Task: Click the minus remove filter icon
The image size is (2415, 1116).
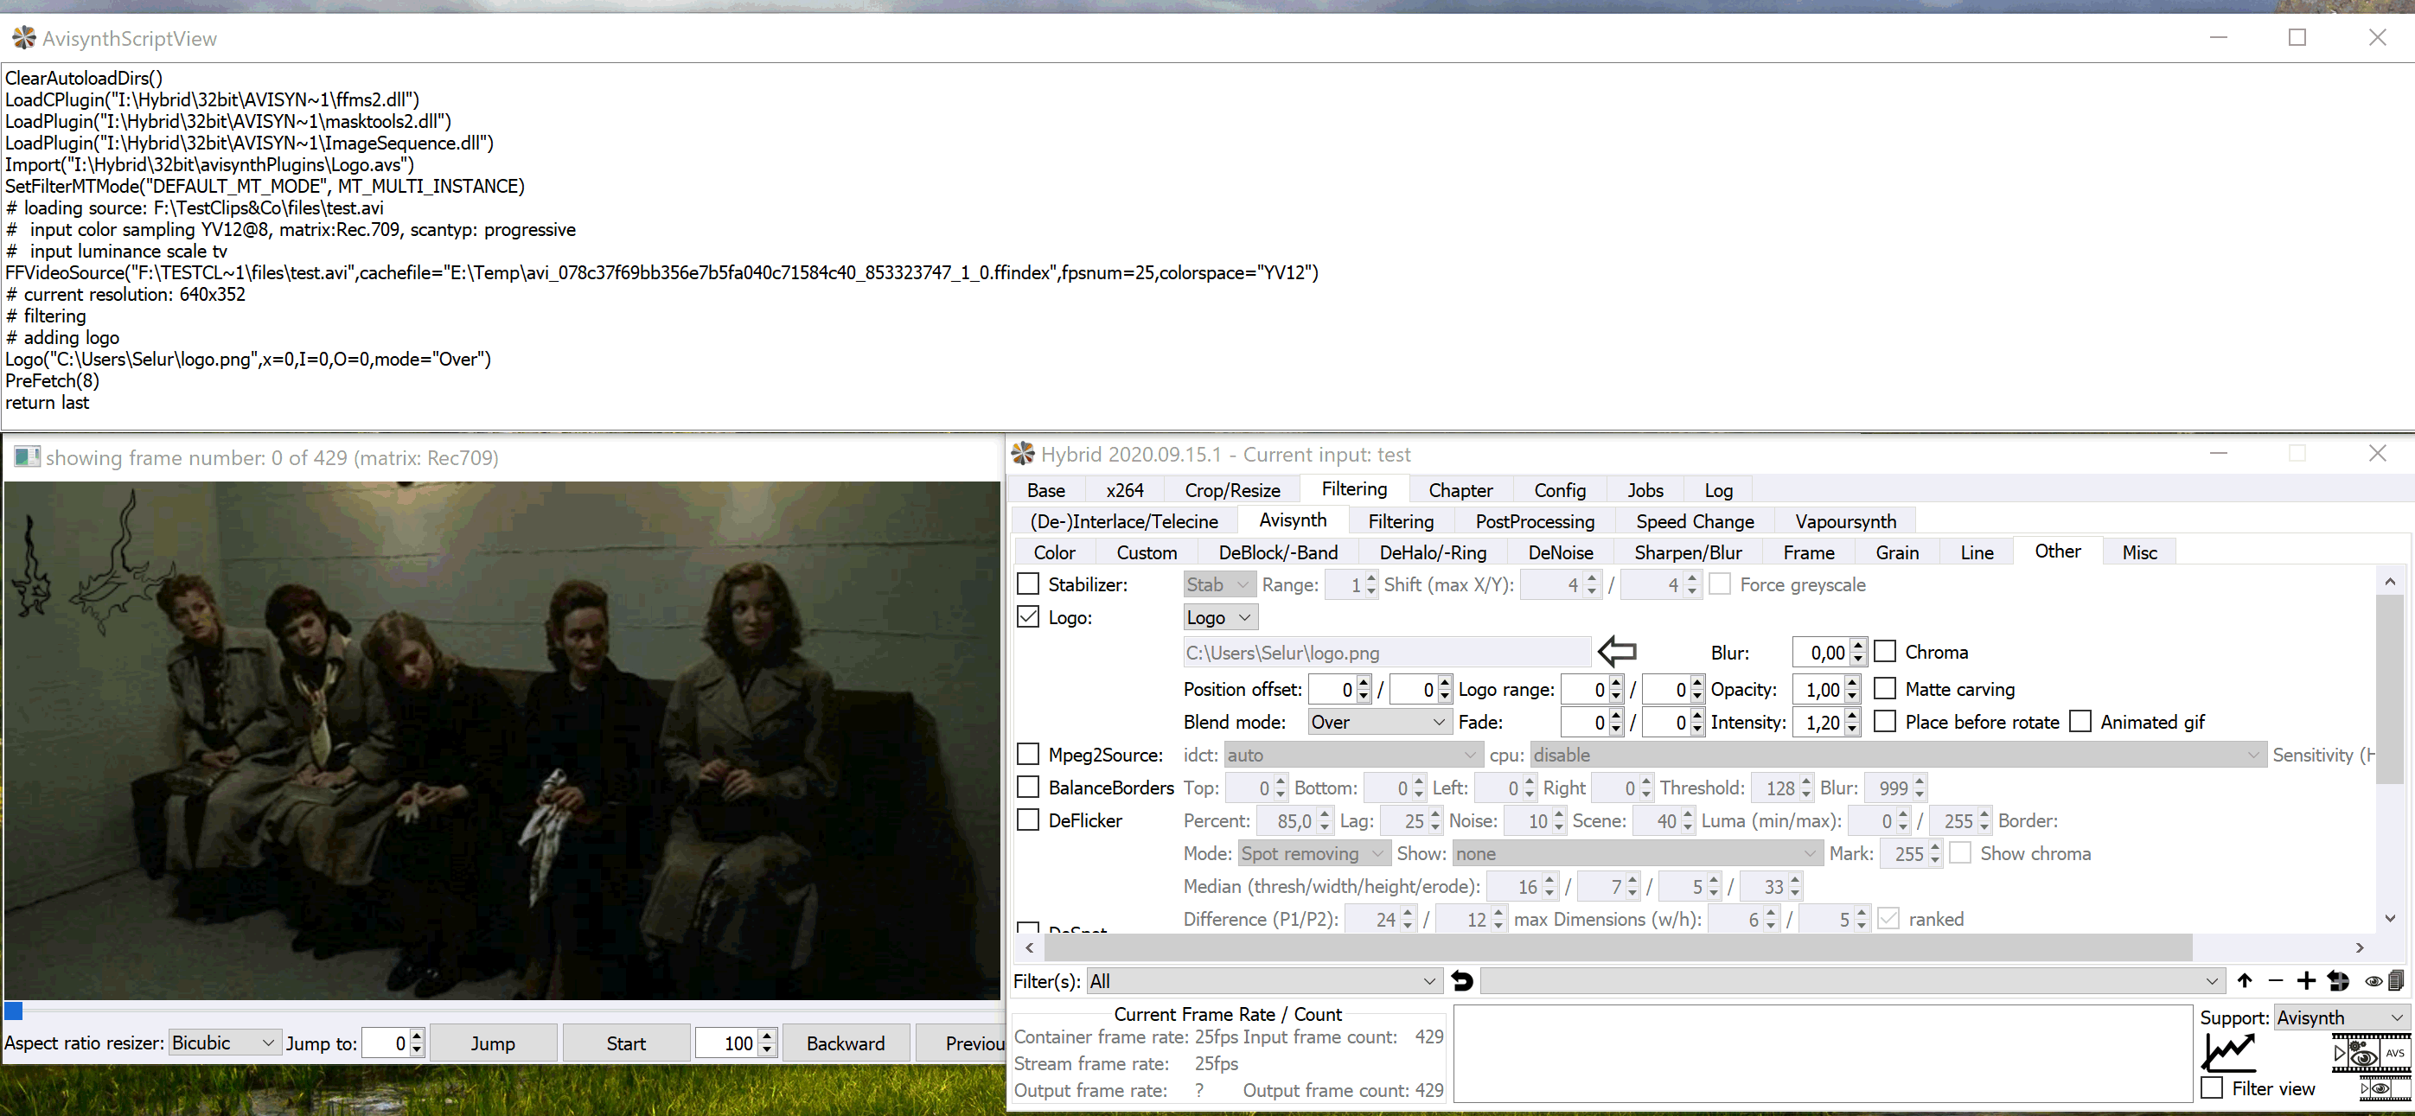Action: coord(2275,981)
